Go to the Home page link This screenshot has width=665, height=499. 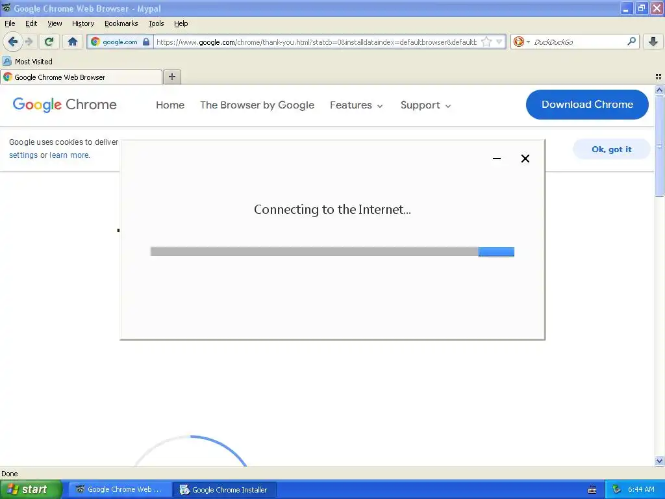pyautogui.click(x=170, y=105)
